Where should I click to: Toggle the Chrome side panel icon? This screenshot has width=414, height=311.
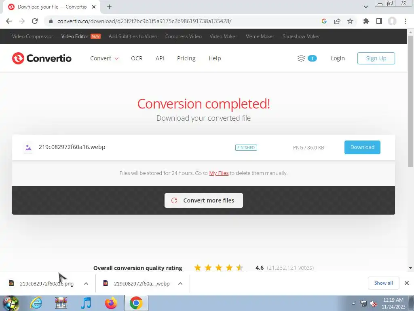tap(379, 21)
